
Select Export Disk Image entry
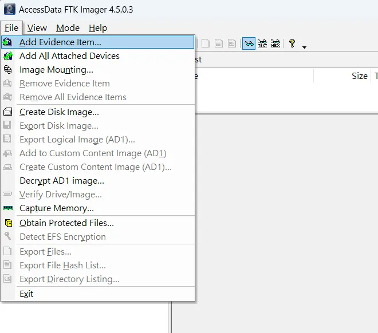click(x=97, y=126)
